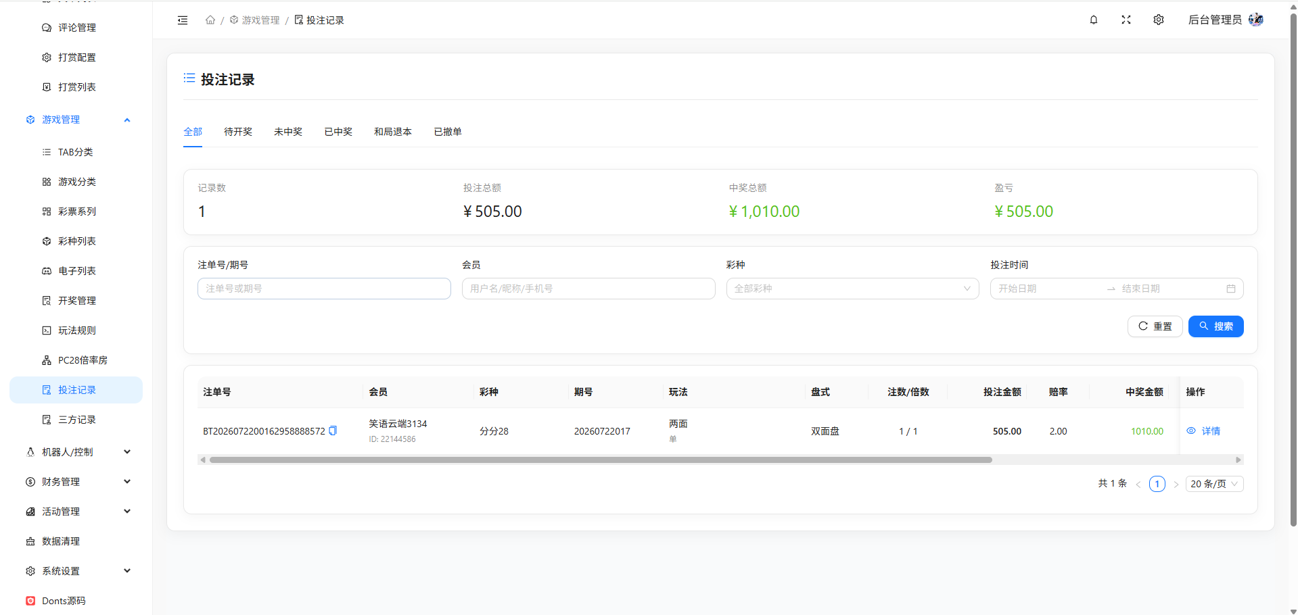
Task: Select the 和局退本 tab
Action: click(x=393, y=132)
